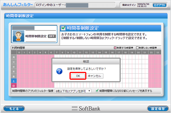The width and height of the screenshot is (171, 113).
Task: Toggle the 5分前にメッセージを表示する checkbox
Action: (x=97, y=91)
